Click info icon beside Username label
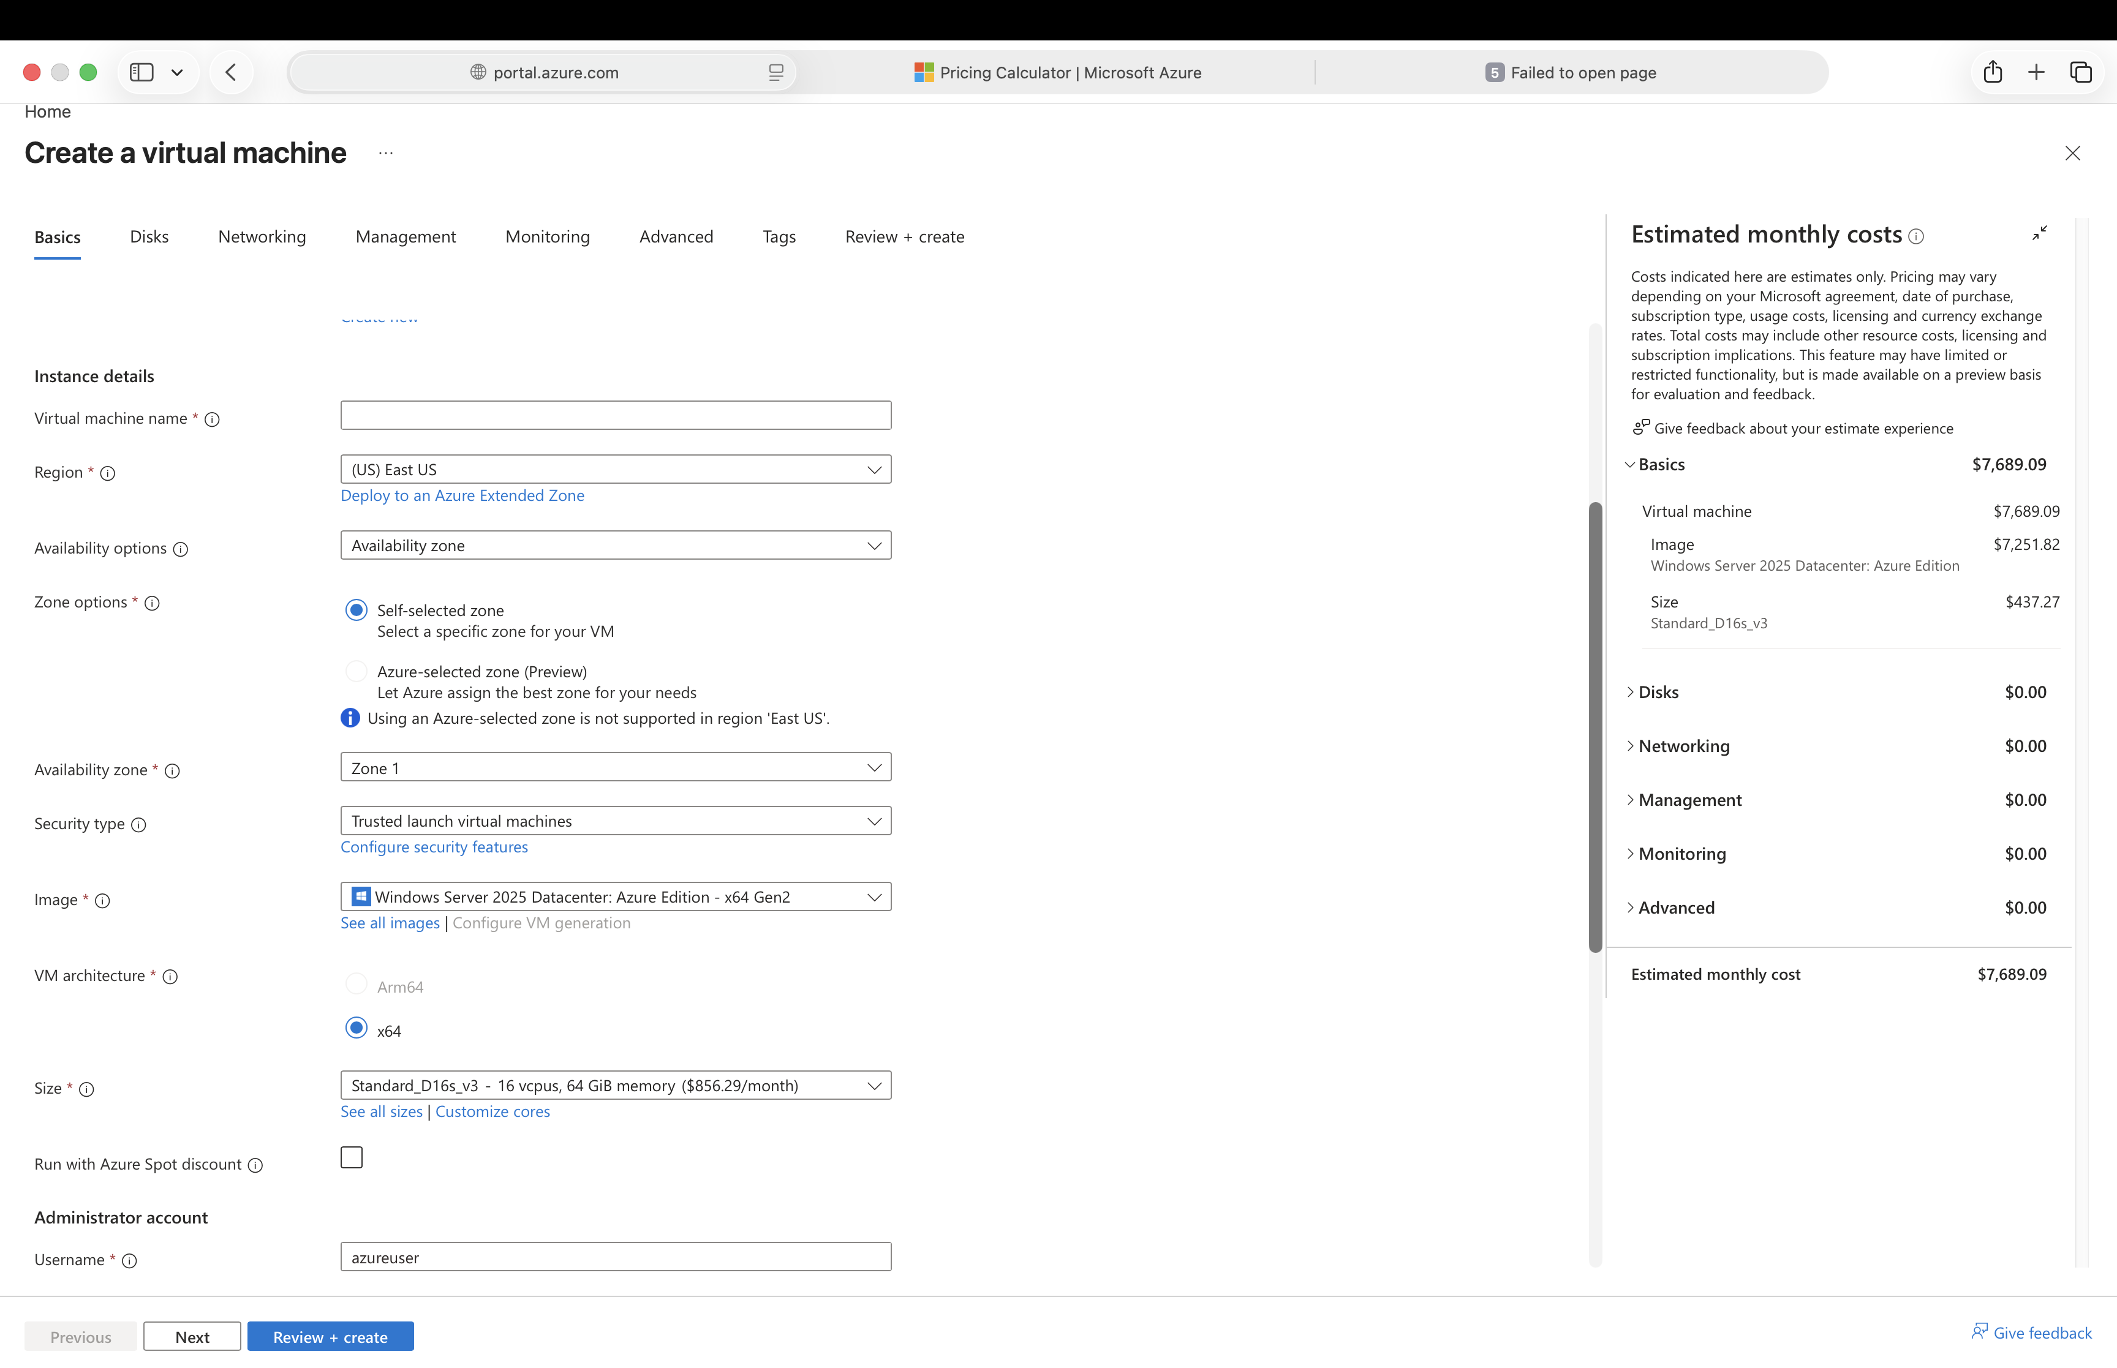 coord(129,1260)
